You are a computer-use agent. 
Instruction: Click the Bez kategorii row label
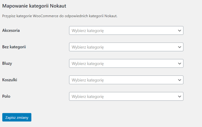[14, 47]
